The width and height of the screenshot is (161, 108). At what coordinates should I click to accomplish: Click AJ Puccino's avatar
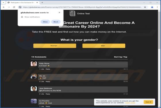click(34, 101)
